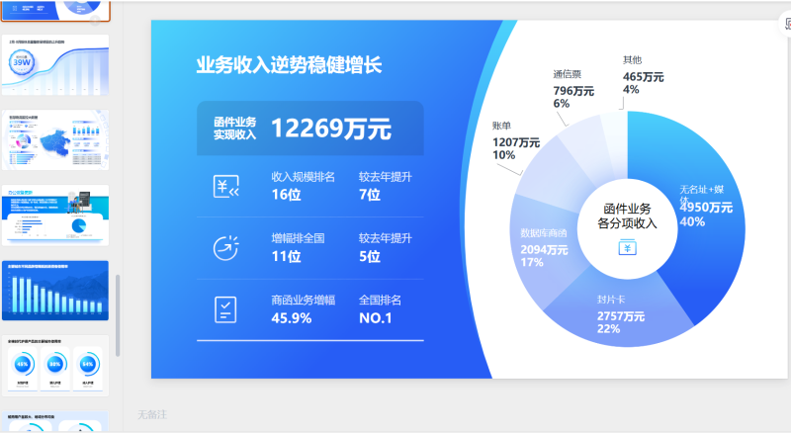Open the dark blue bar chart thumbnail
The height and width of the screenshot is (433, 791).
(x=55, y=291)
